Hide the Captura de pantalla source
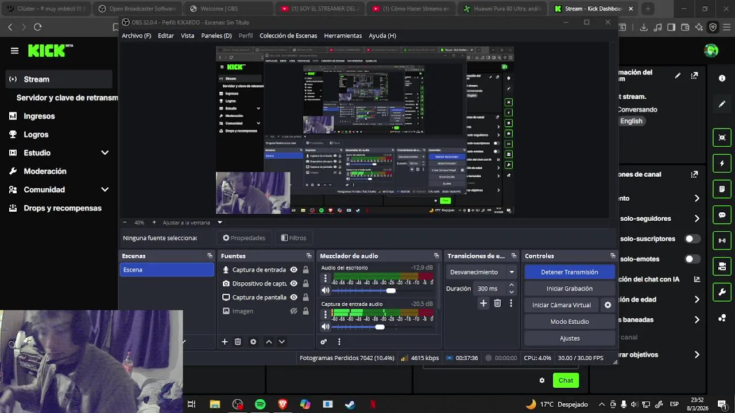Image resolution: width=735 pixels, height=413 pixels. point(293,297)
